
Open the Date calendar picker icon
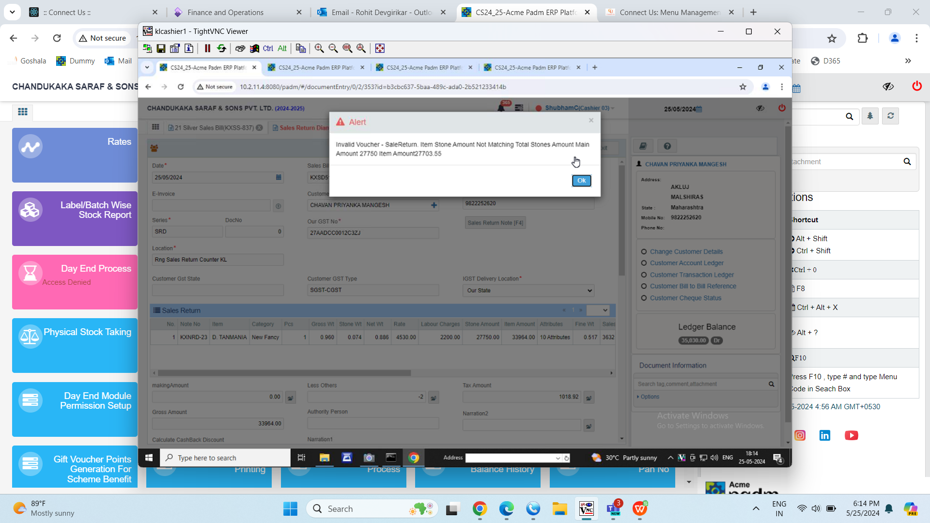tap(279, 177)
